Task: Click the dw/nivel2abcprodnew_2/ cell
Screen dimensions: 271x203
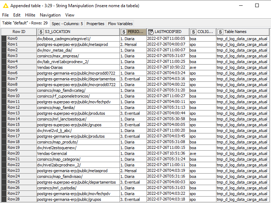Action: 78,165
